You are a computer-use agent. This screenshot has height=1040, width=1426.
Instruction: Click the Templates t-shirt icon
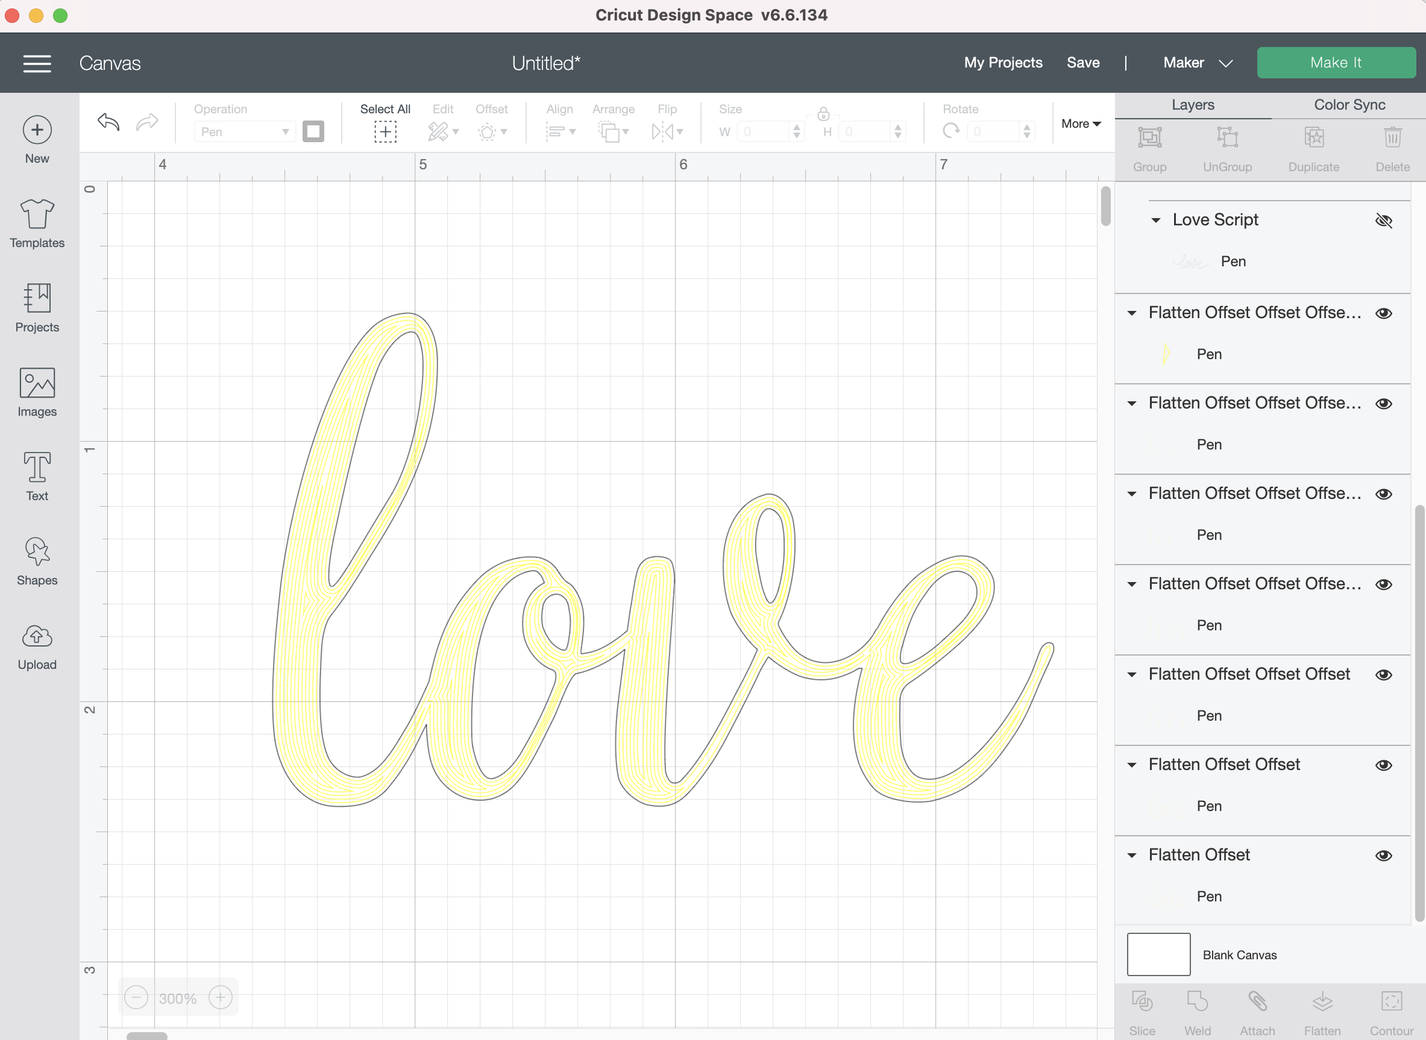click(x=37, y=215)
